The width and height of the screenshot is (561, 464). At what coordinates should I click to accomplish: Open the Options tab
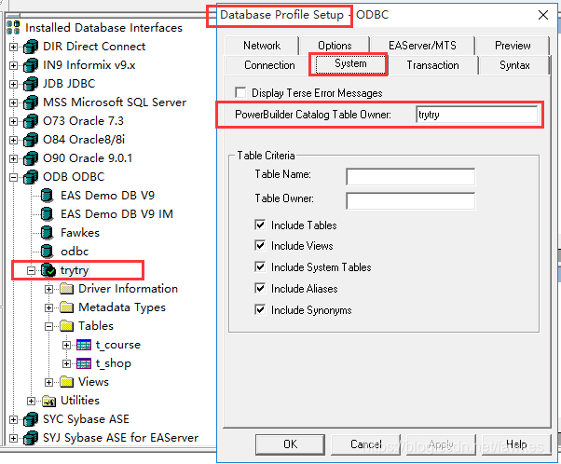click(335, 46)
